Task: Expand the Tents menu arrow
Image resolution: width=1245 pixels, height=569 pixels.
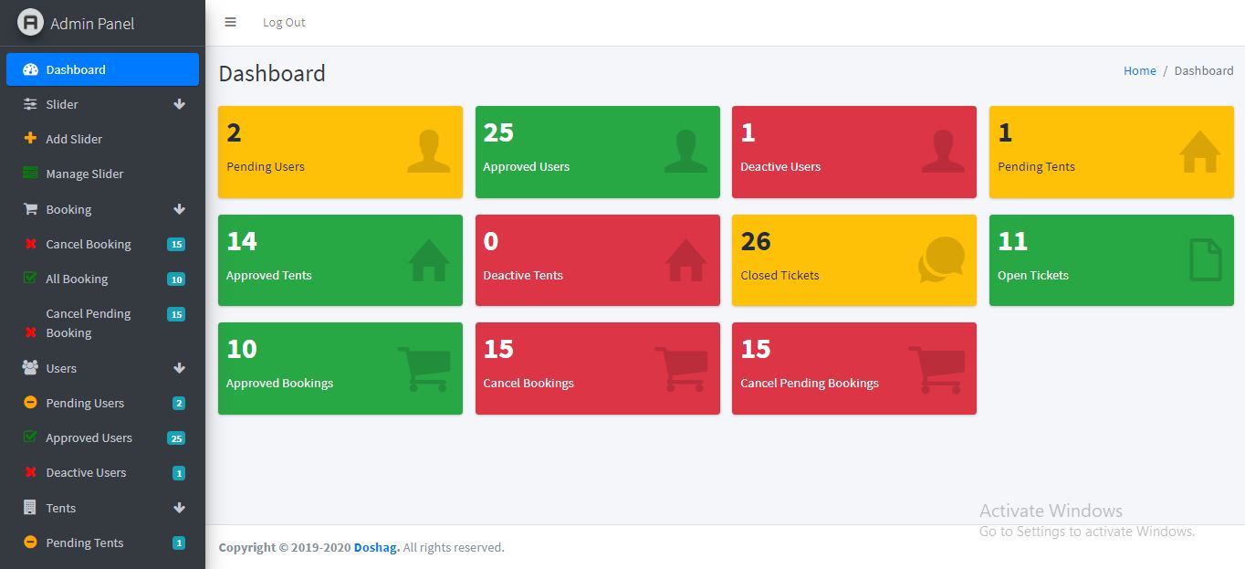Action: coord(179,508)
